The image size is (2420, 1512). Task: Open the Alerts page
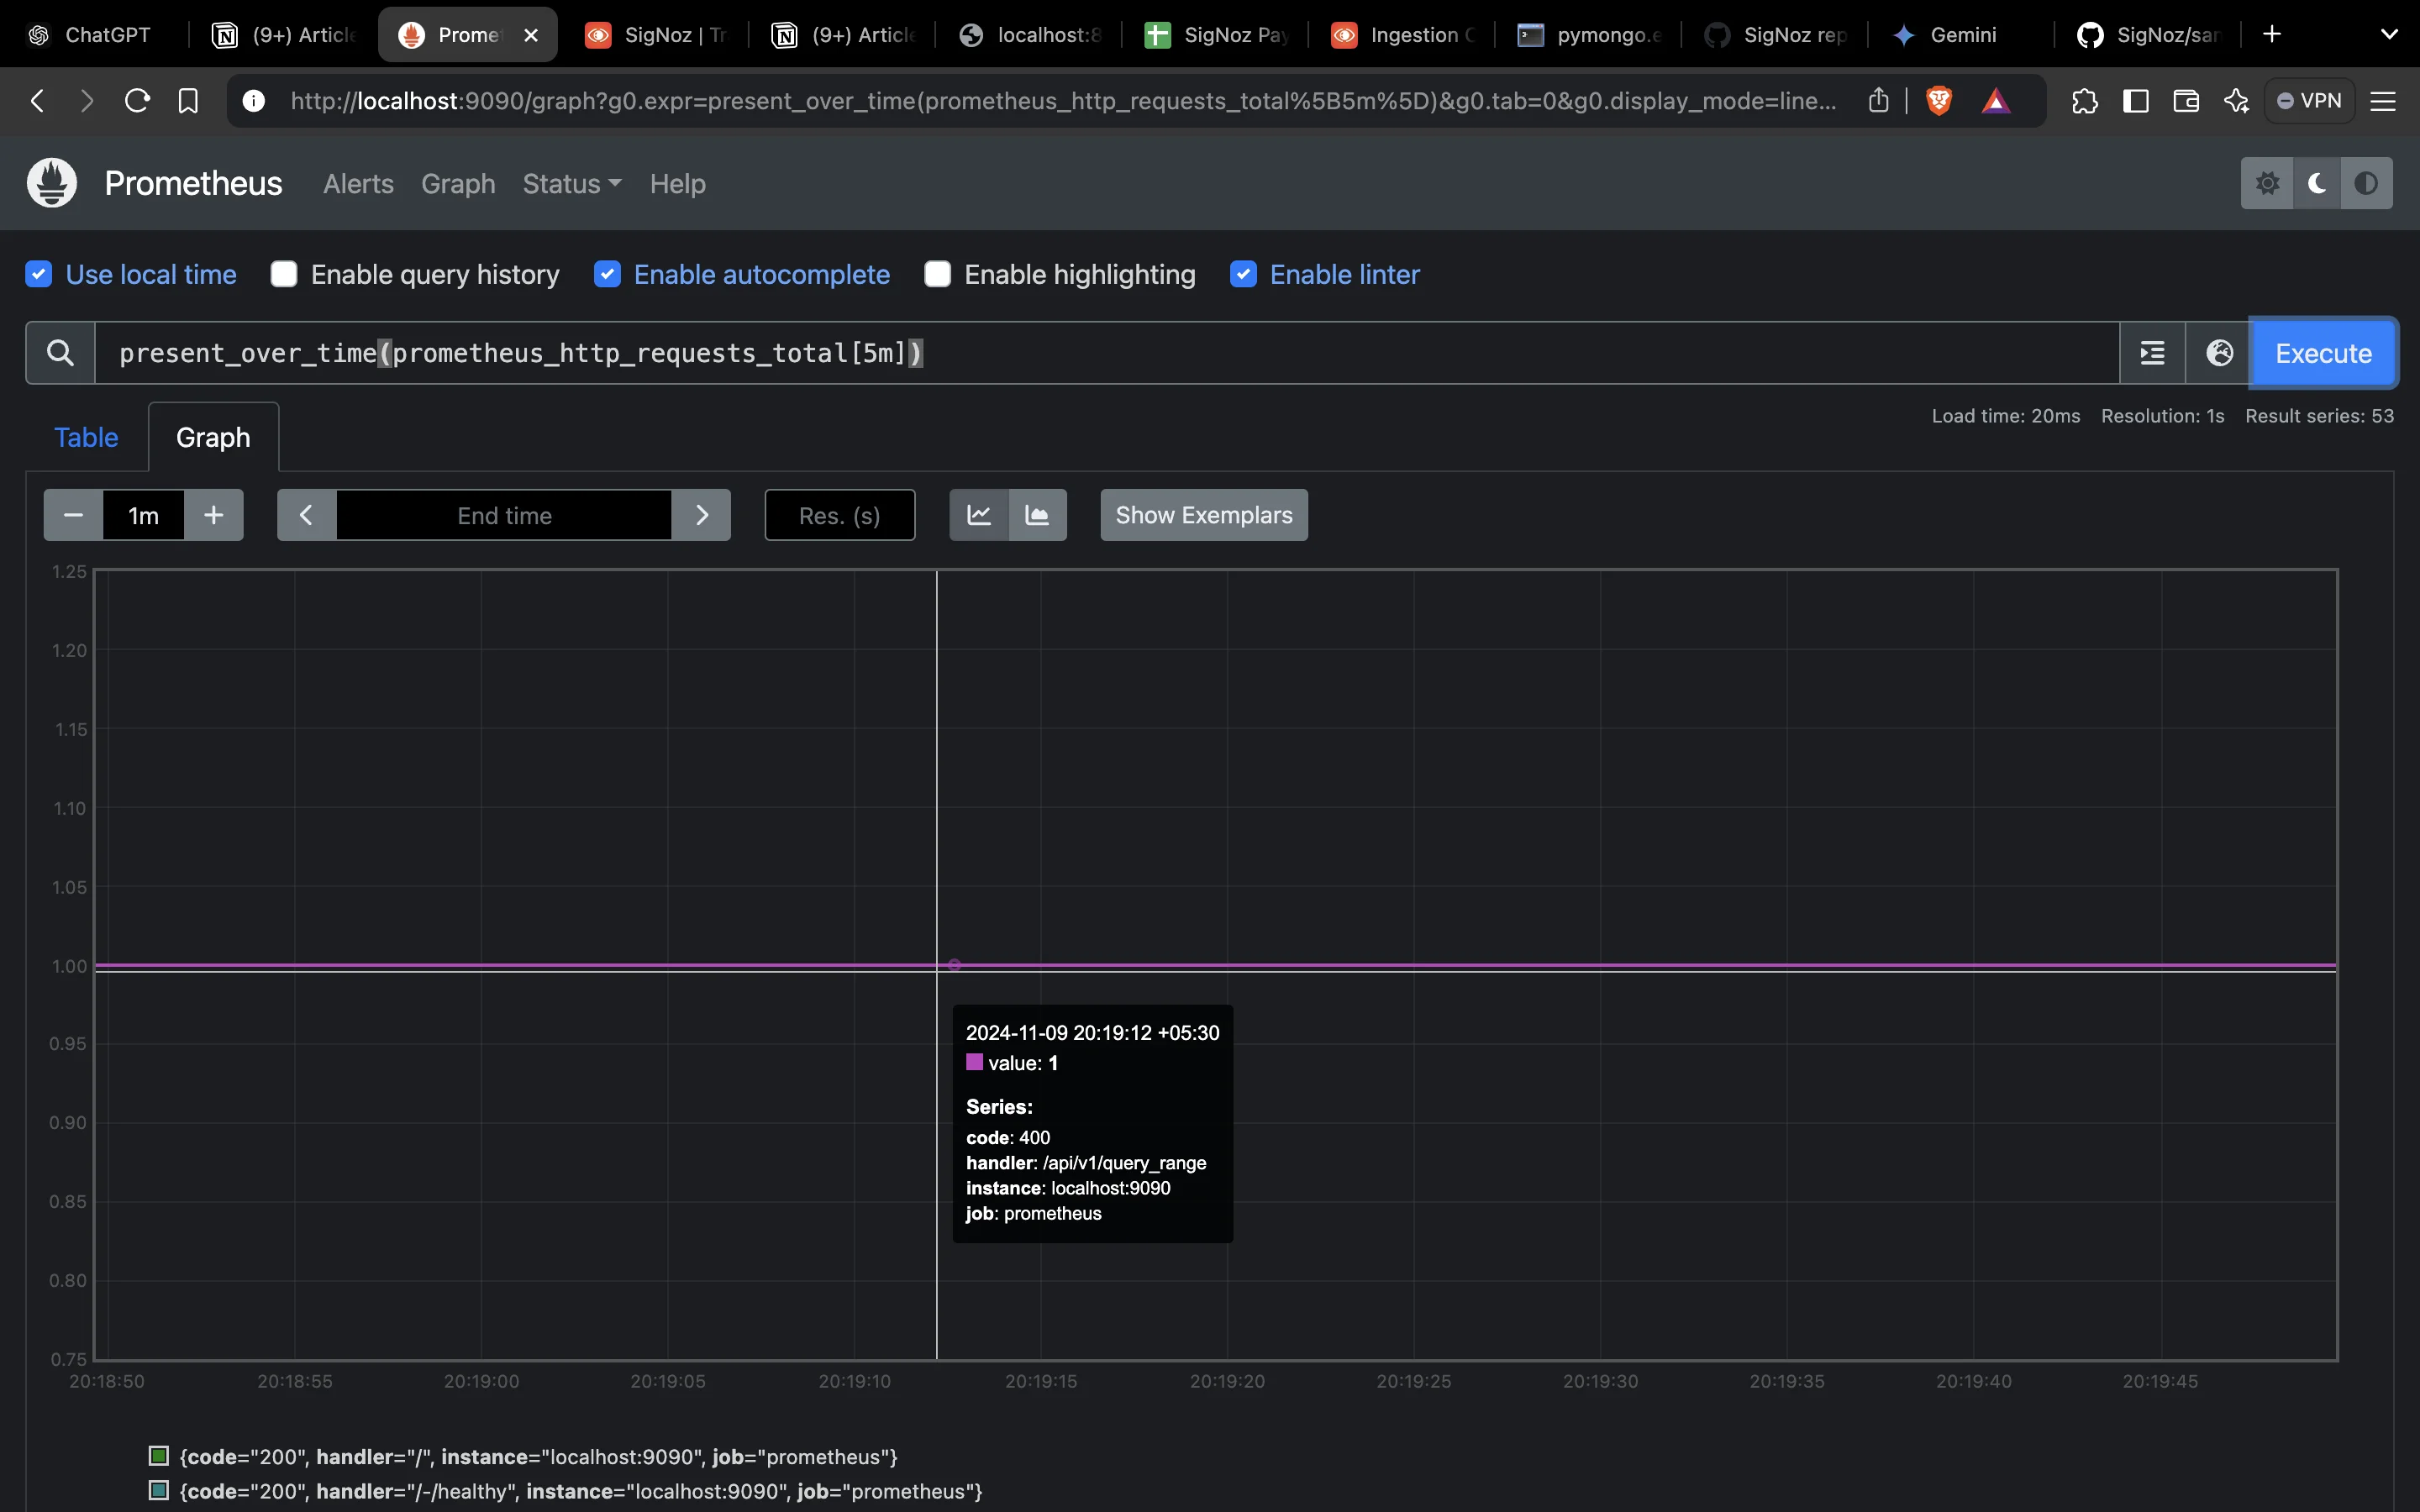(x=358, y=184)
